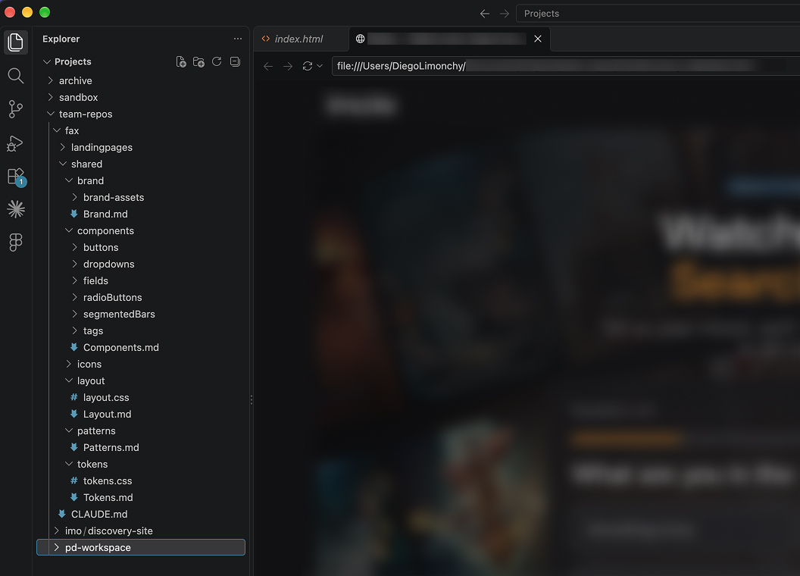
Task: Click the sidebar sash drag handle
Action: pos(251,400)
